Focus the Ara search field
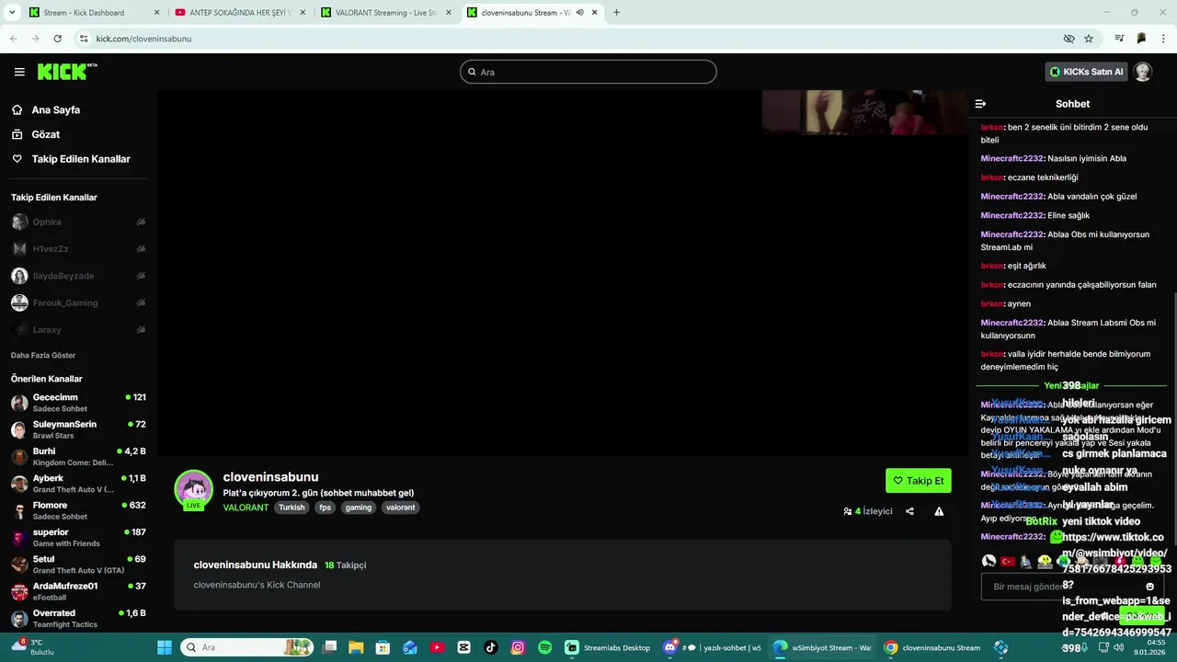 point(588,72)
